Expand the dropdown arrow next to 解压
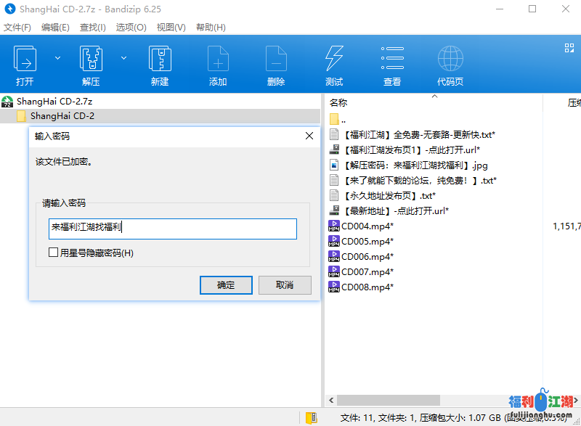Image resolution: width=581 pixels, height=426 pixels. tap(123, 57)
